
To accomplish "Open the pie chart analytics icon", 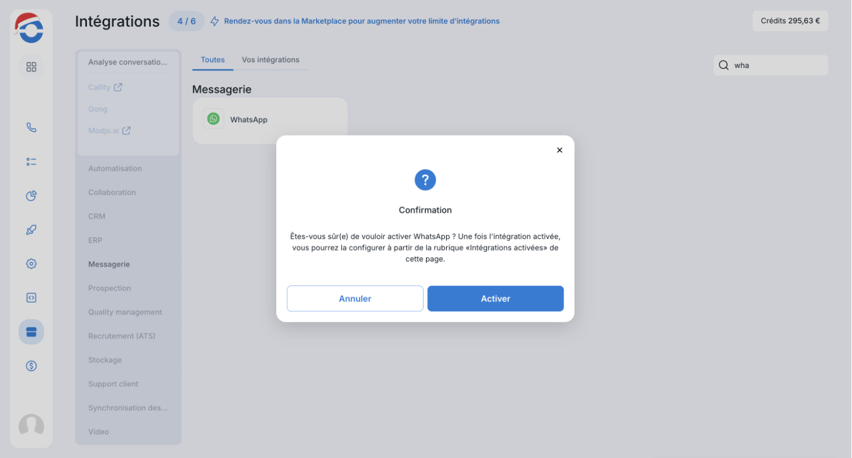I will tap(31, 196).
